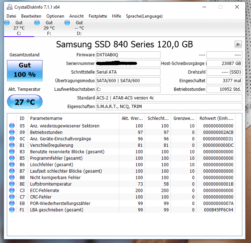Click the Gut 29 °C label for drive F:
The width and height of the screenshot is (251, 243).
click(49, 28)
